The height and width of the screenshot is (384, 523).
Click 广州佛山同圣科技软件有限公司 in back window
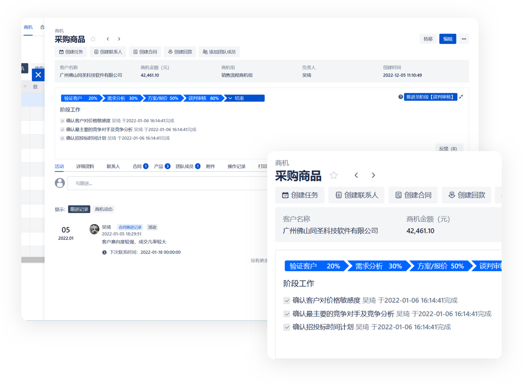click(91, 76)
